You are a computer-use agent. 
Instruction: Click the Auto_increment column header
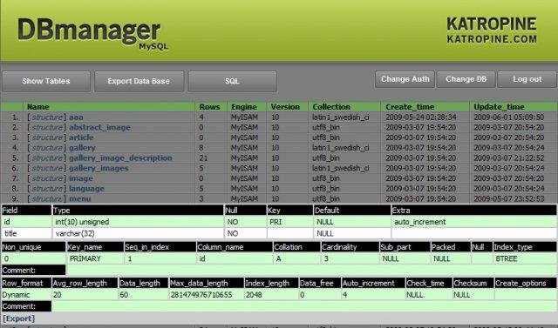point(373,284)
